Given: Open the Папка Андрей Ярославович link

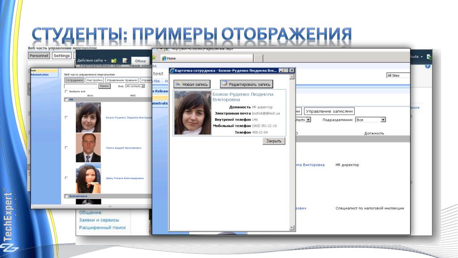Looking at the screenshot, I should (123, 148).
